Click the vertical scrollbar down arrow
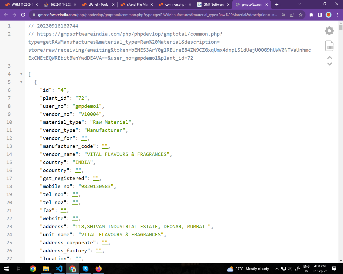 [x=341, y=261]
